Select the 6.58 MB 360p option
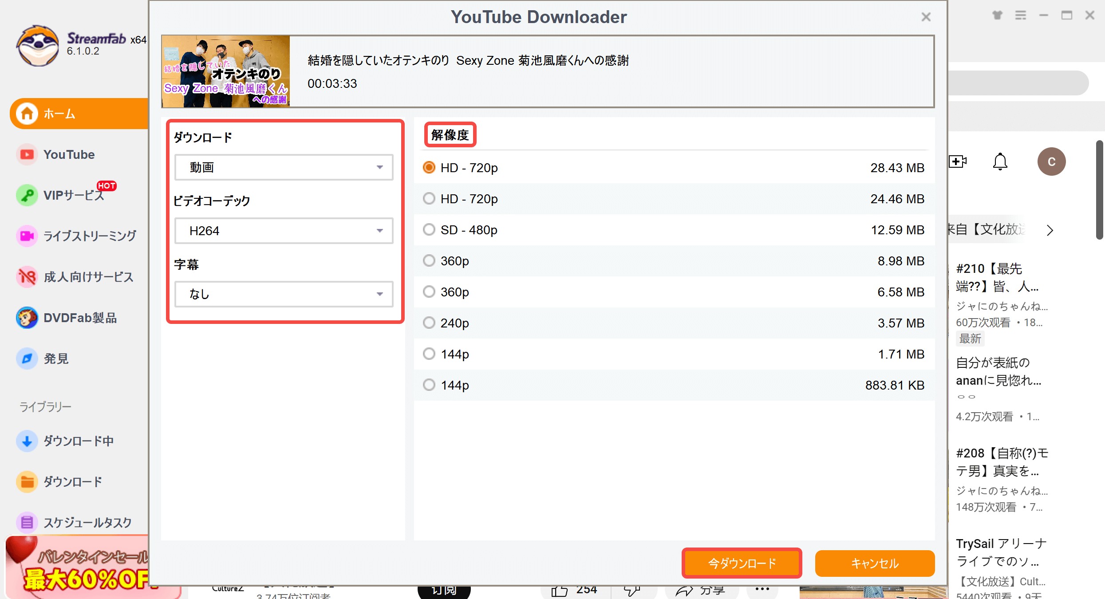The width and height of the screenshot is (1105, 599). click(674, 292)
